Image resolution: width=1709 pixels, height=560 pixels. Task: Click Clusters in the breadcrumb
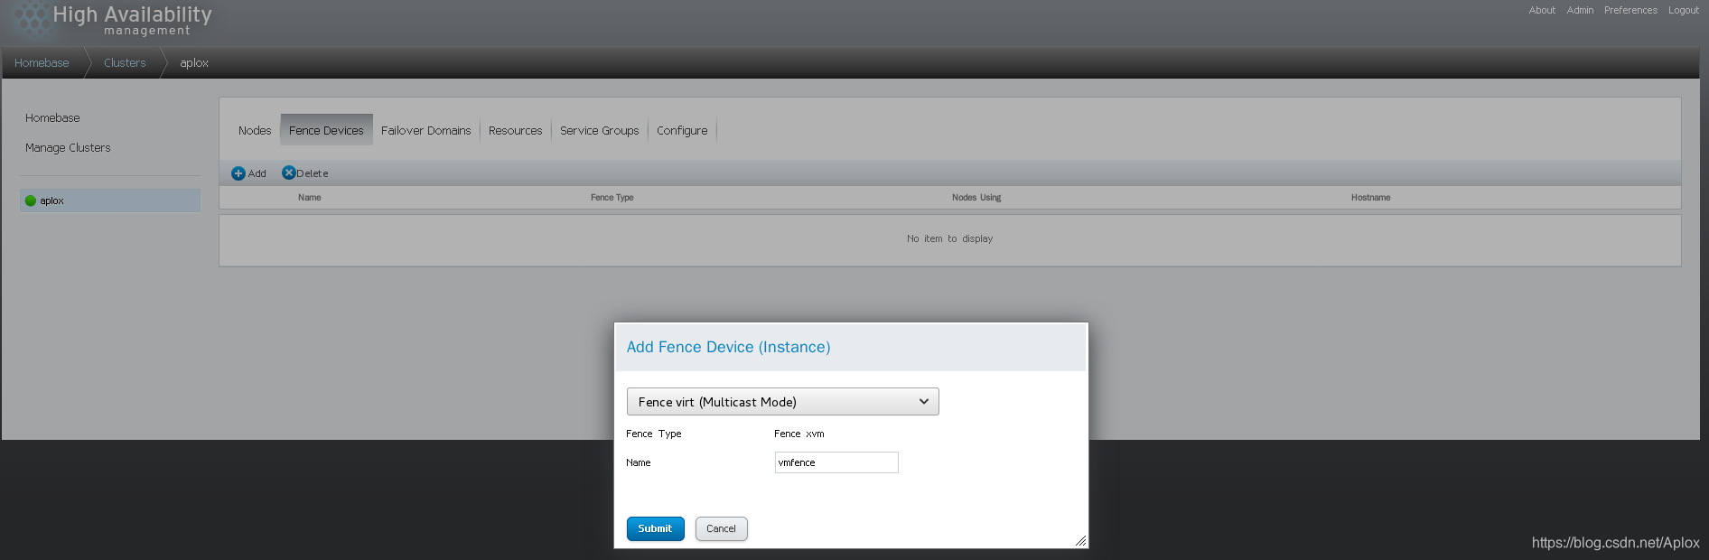[x=125, y=63]
